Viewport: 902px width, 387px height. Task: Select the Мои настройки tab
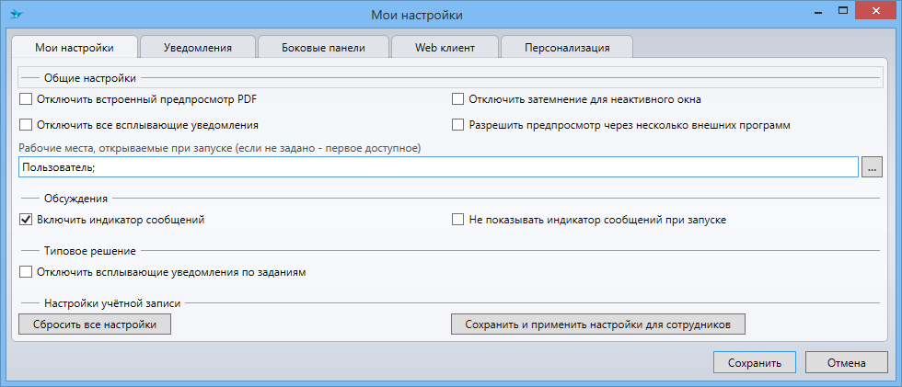click(x=75, y=48)
